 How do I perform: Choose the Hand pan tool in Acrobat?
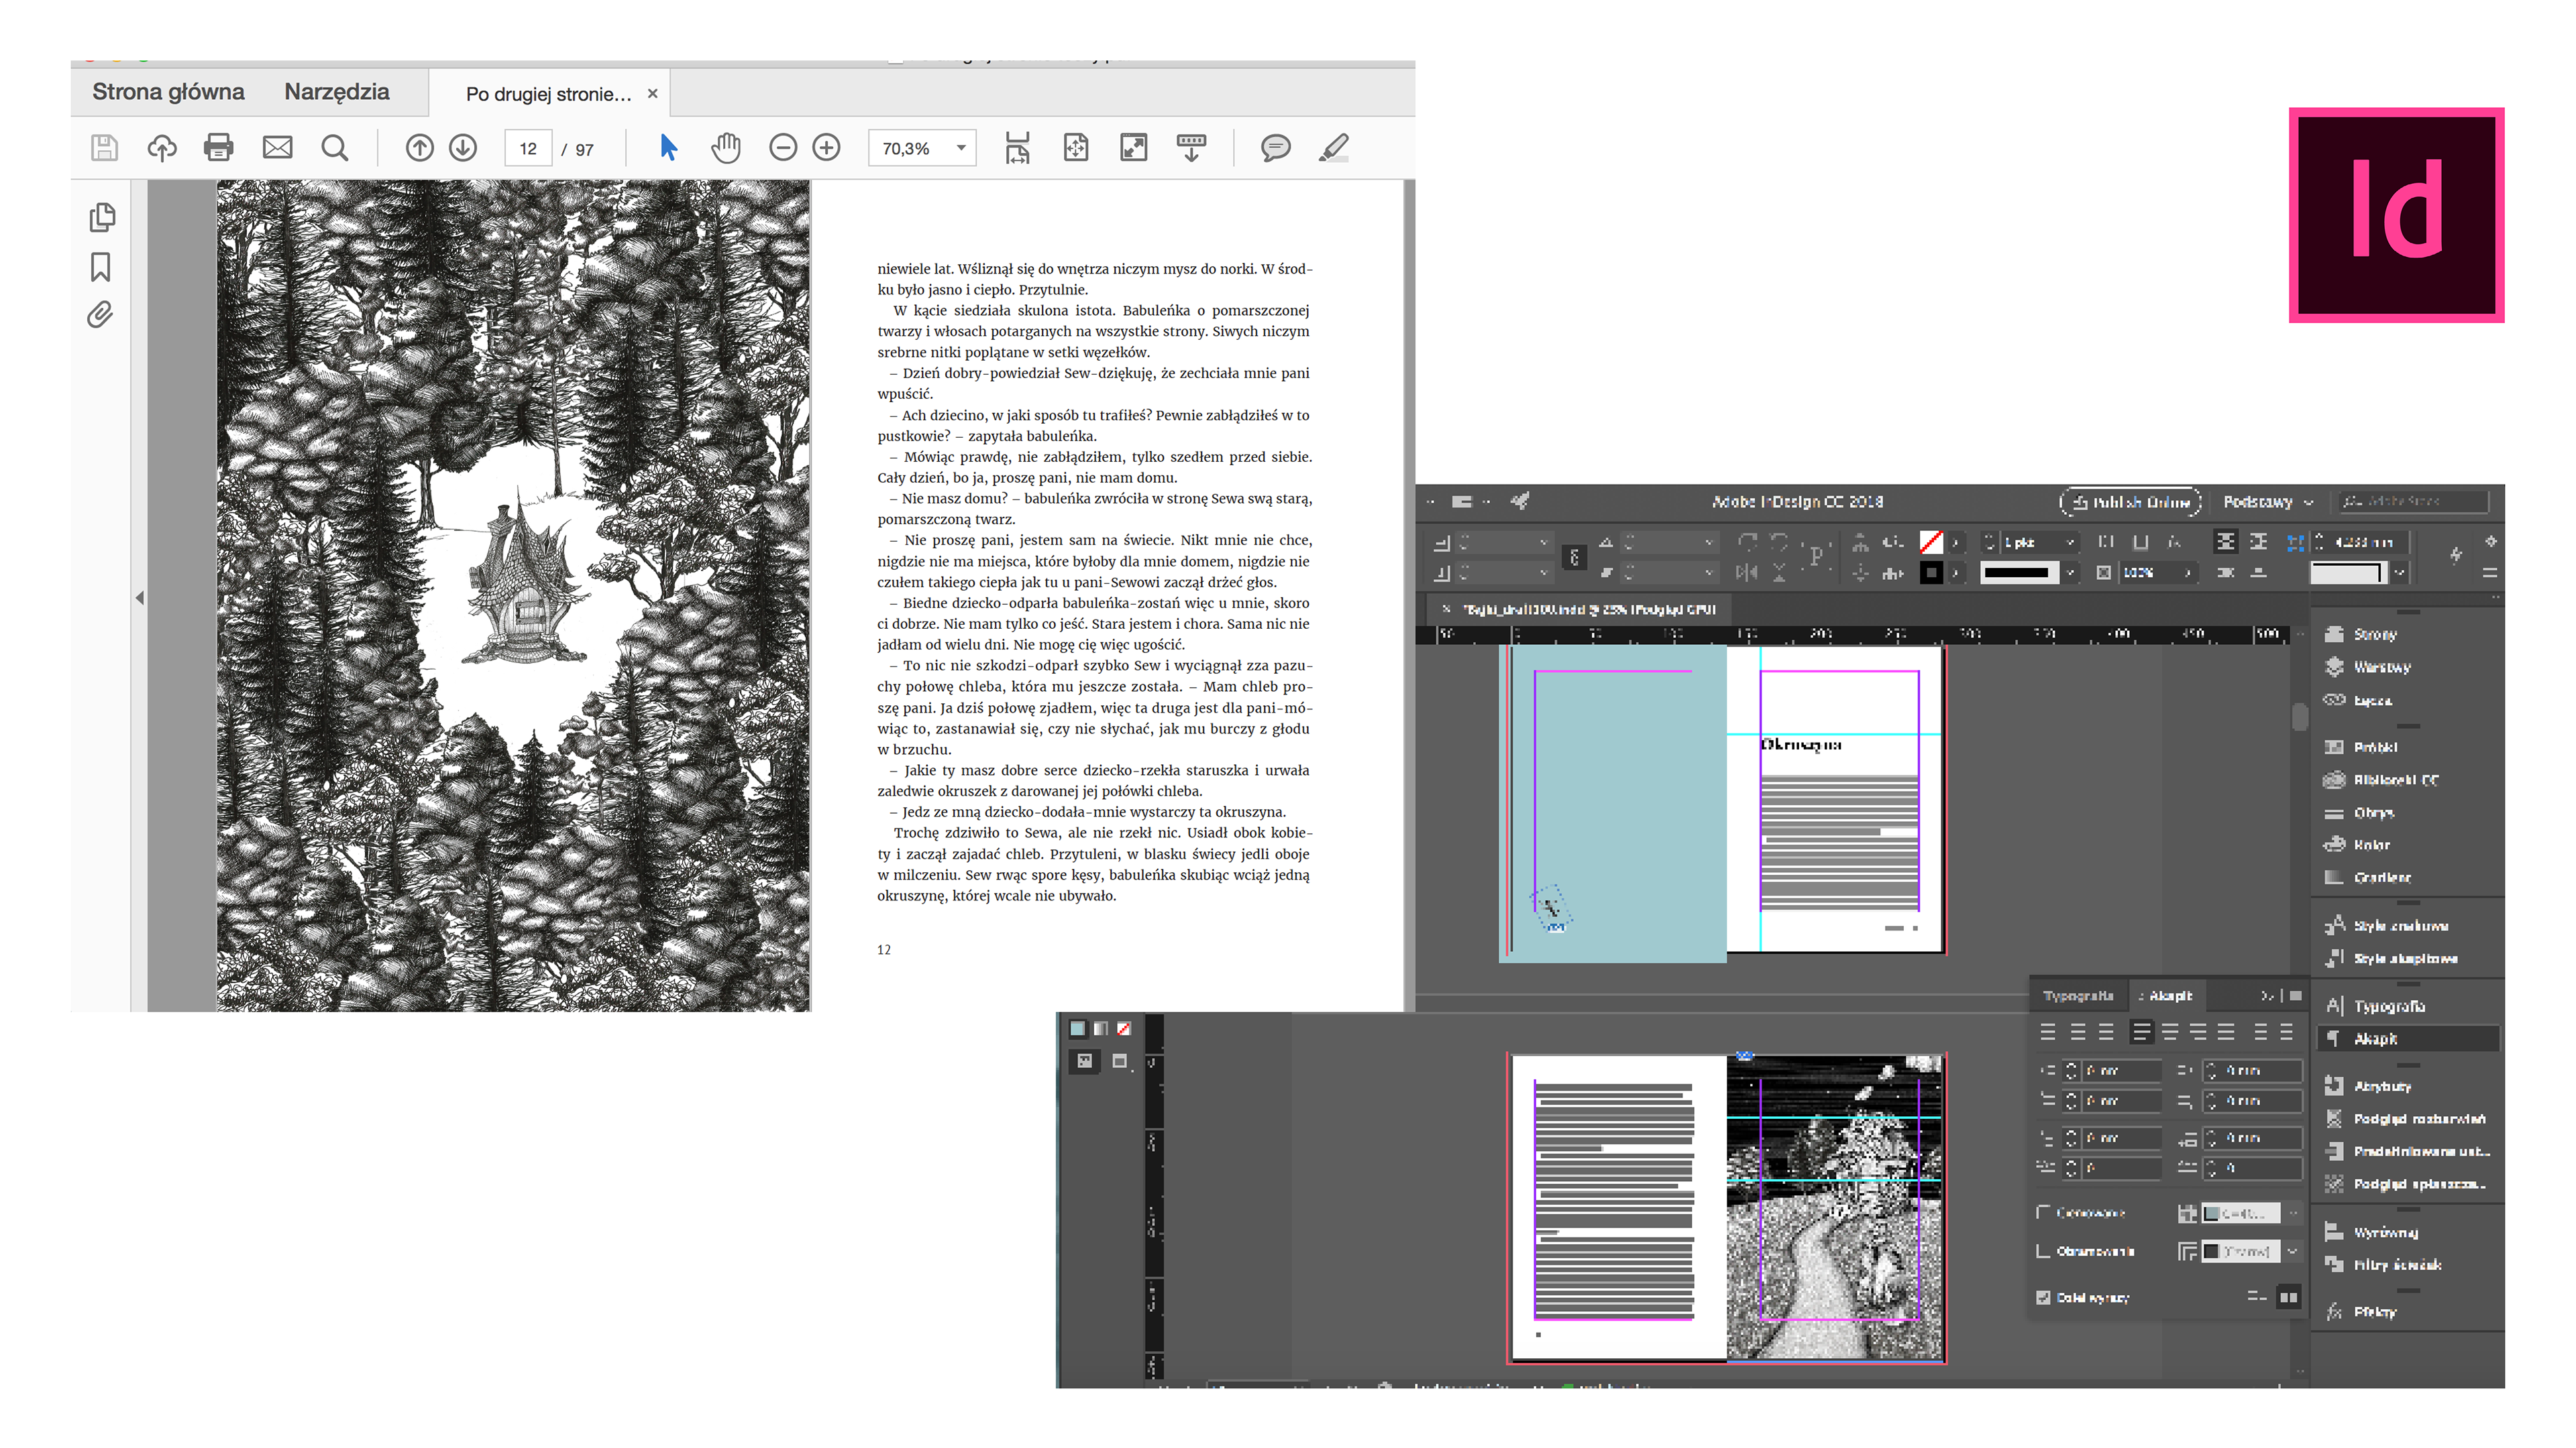(x=726, y=148)
